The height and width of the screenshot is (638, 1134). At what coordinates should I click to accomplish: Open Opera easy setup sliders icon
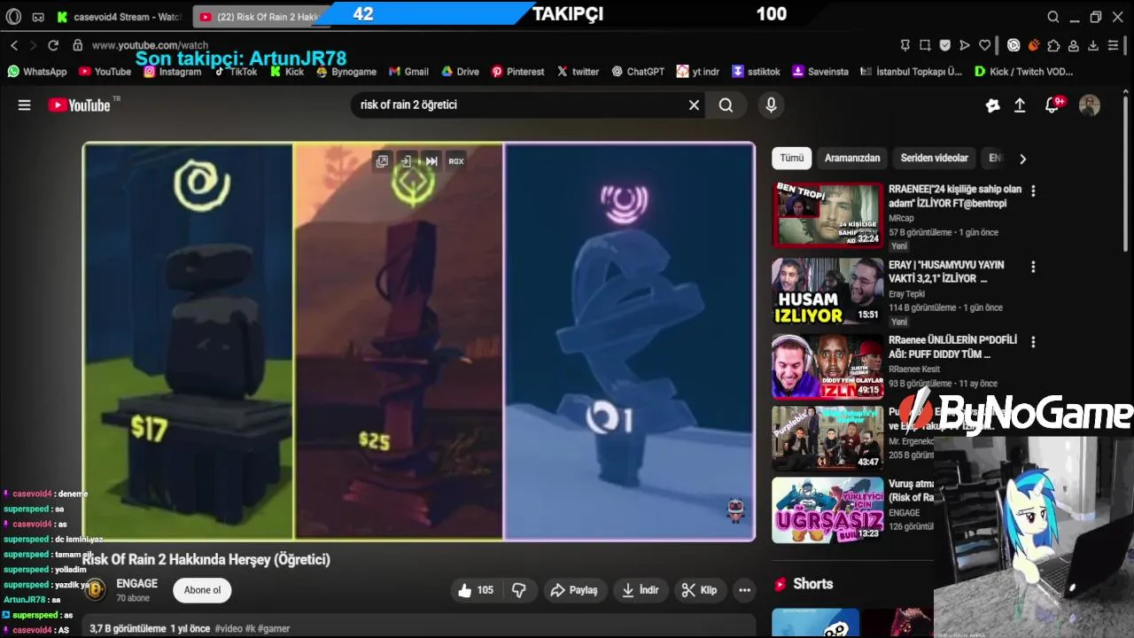point(1114,45)
